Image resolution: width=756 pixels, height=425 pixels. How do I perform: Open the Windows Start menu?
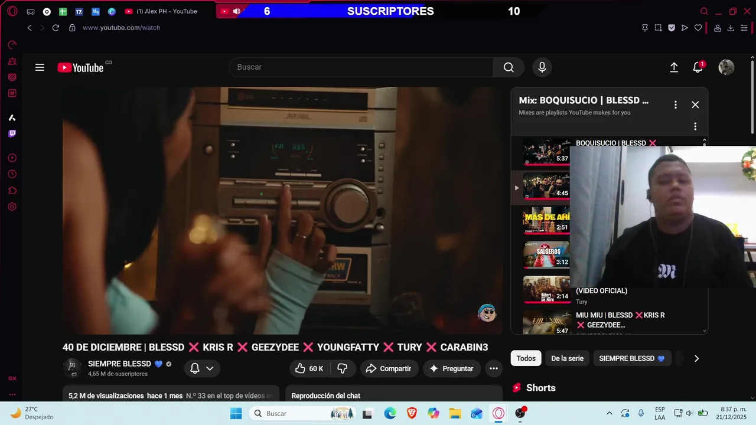tap(236, 413)
